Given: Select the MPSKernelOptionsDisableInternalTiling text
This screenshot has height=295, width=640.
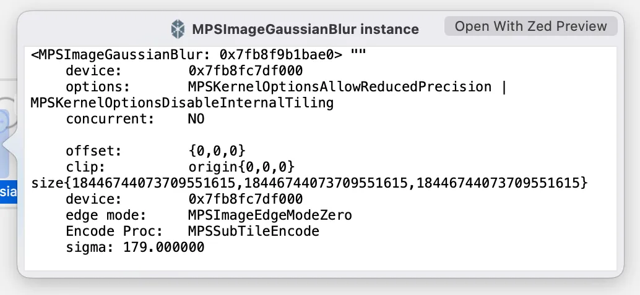Looking at the screenshot, I should click(182, 102).
